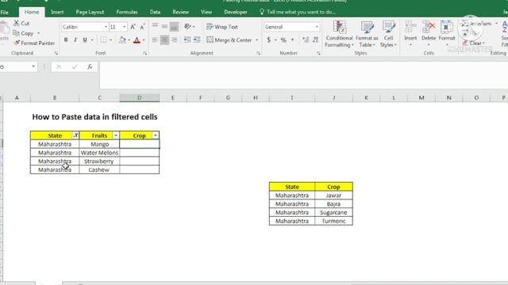
Task: Toggle Underline formatting
Action: (x=85, y=40)
